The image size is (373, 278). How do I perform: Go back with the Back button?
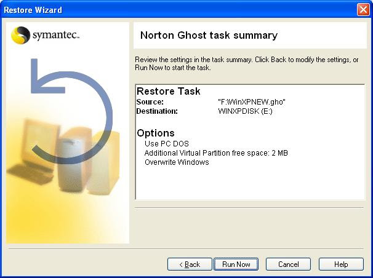click(x=190, y=264)
